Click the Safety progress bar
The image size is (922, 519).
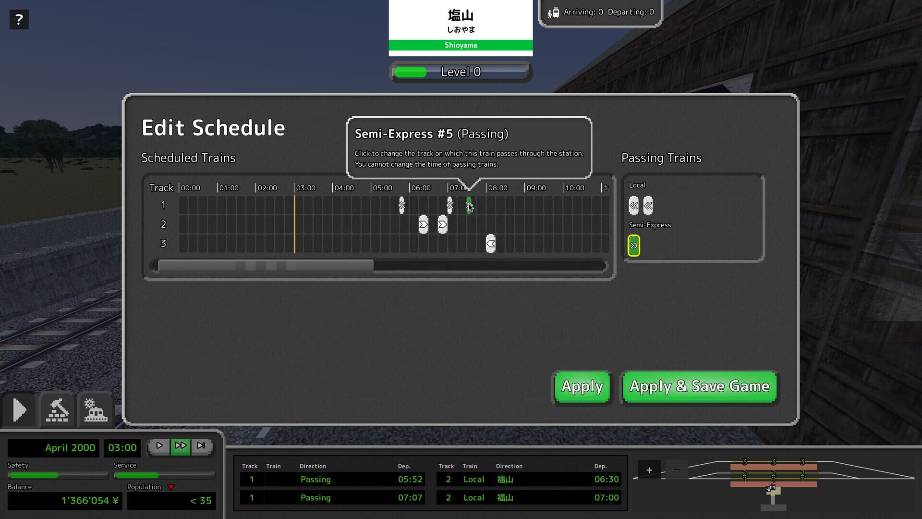[57, 475]
